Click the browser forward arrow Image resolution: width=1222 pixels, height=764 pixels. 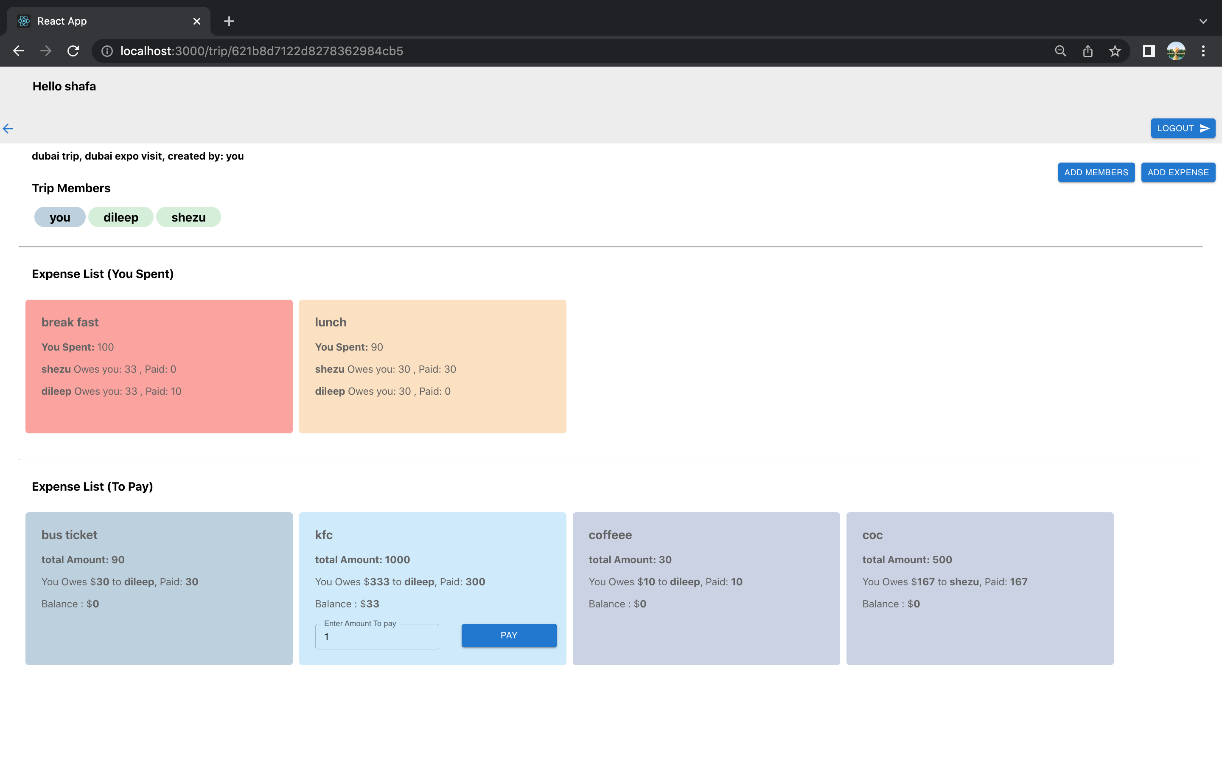click(46, 51)
